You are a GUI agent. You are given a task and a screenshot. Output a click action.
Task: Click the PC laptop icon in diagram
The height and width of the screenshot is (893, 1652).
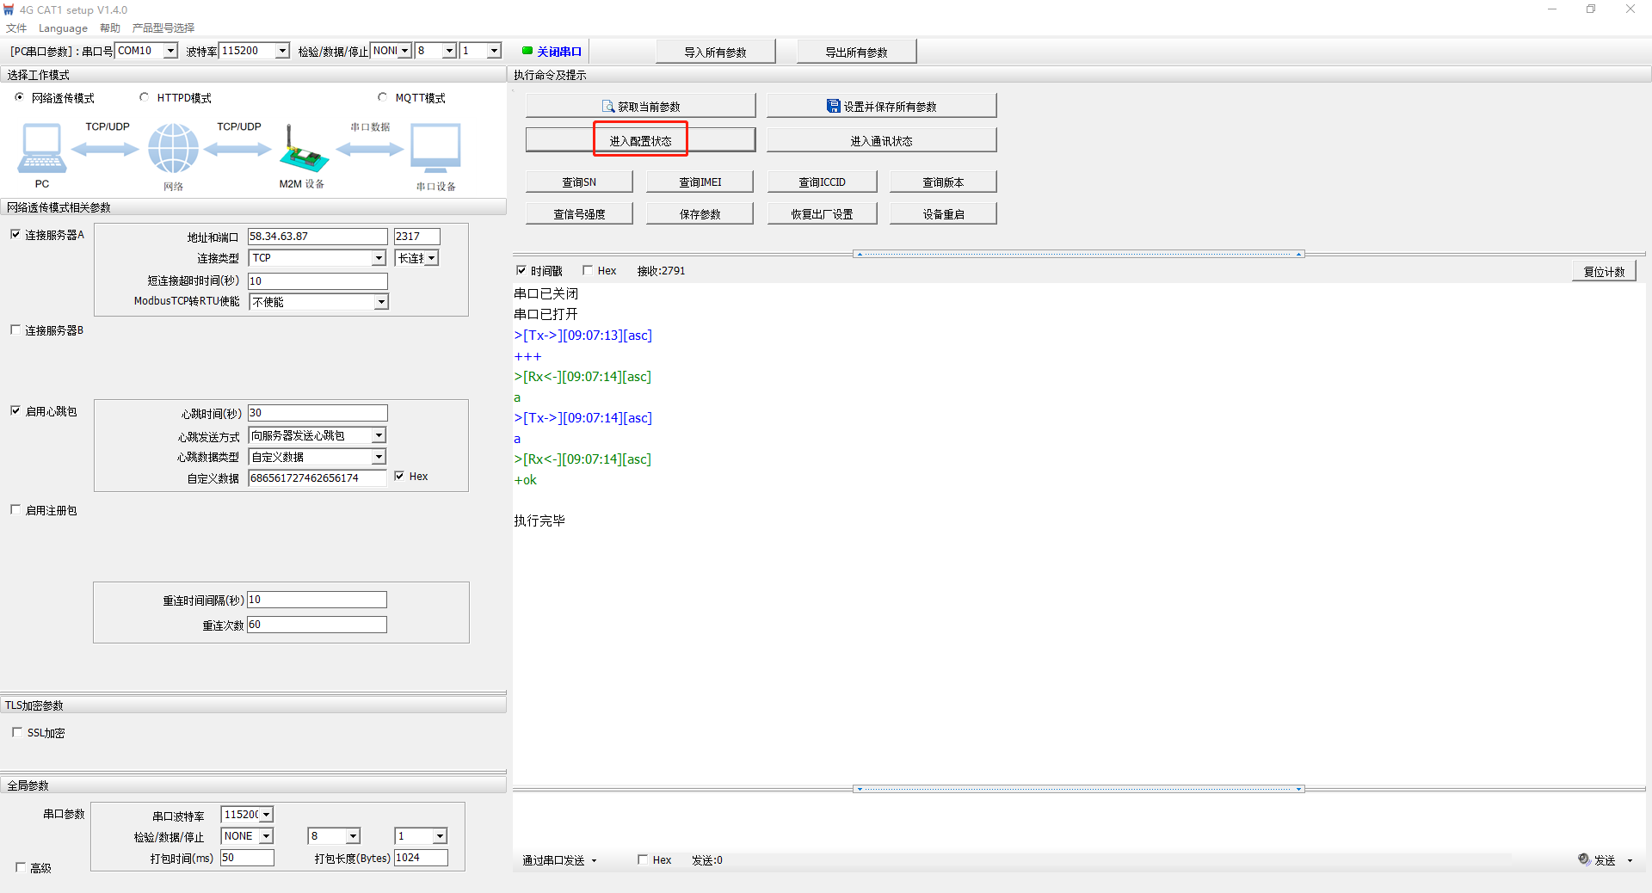click(x=41, y=149)
